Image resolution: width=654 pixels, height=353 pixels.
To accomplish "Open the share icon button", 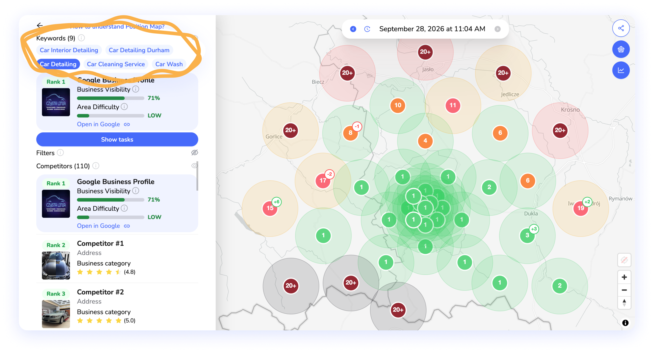I will coord(621,28).
